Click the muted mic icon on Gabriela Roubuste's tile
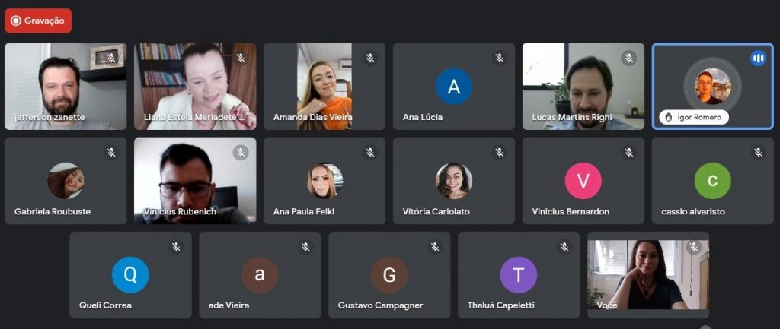 pyautogui.click(x=111, y=152)
